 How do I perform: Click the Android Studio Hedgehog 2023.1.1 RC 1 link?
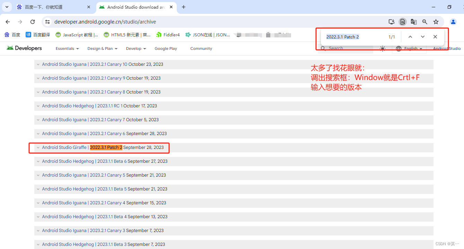coord(82,106)
